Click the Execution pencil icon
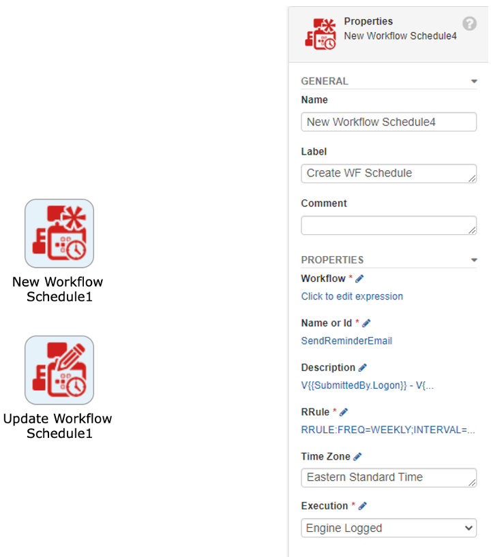Image resolution: width=491 pixels, height=557 pixels. coord(362,506)
